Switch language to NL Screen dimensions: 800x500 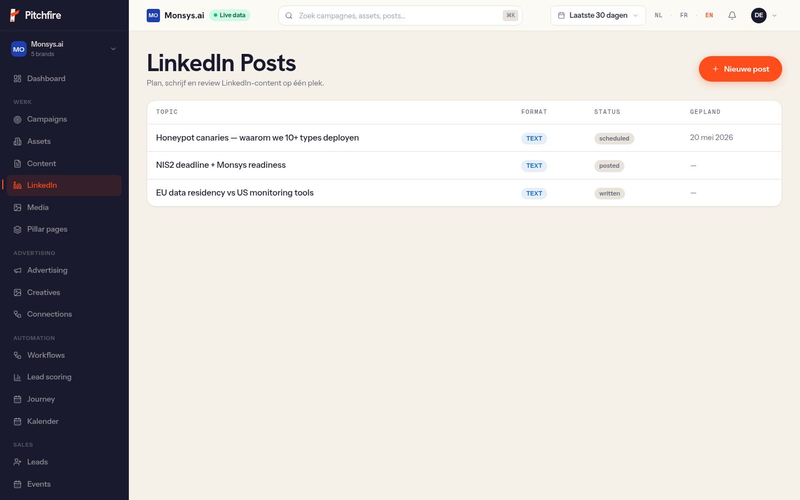coord(658,16)
